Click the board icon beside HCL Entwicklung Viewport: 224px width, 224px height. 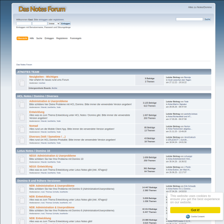point(21,116)
